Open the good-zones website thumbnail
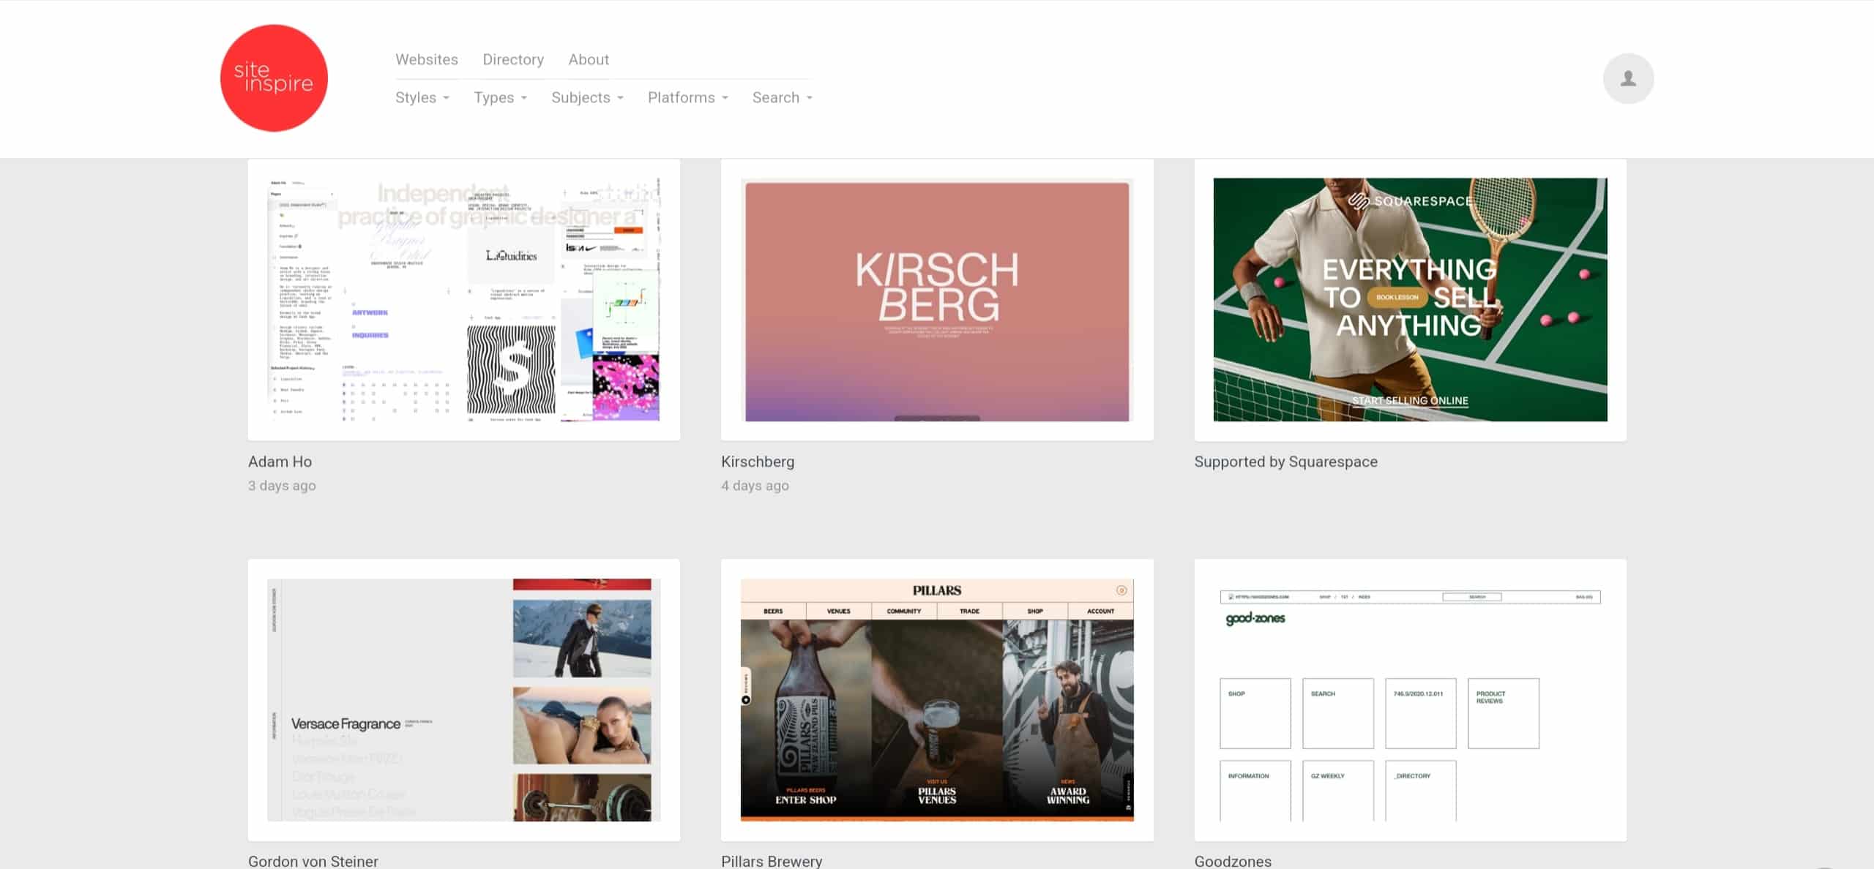Image resolution: width=1874 pixels, height=869 pixels. [1411, 700]
